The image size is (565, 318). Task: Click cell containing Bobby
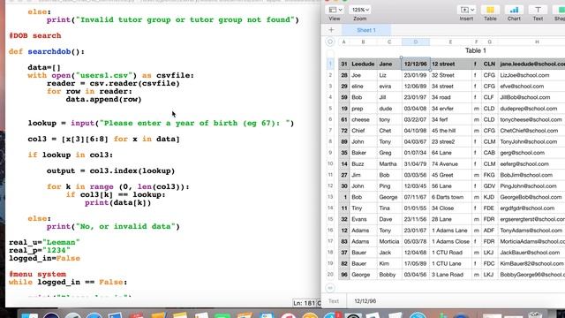click(389, 275)
